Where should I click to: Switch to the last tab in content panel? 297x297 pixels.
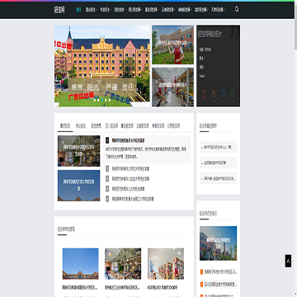[173, 126]
